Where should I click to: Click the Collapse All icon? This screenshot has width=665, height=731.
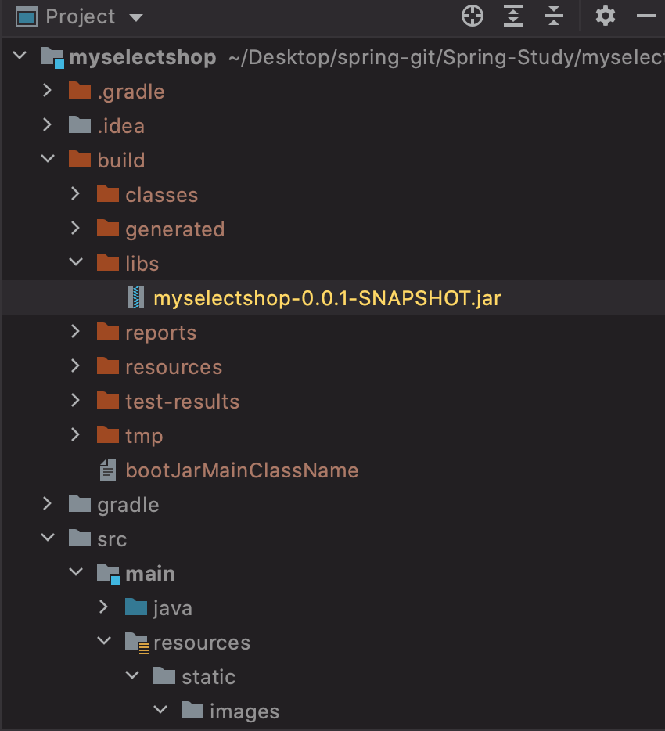coord(554,16)
